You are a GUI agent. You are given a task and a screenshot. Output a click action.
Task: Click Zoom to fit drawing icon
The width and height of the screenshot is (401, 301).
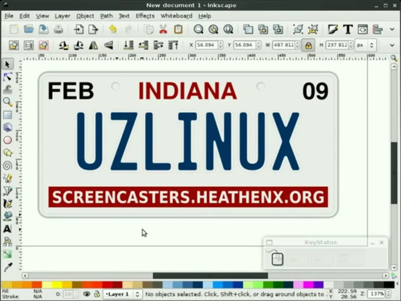[213, 29]
